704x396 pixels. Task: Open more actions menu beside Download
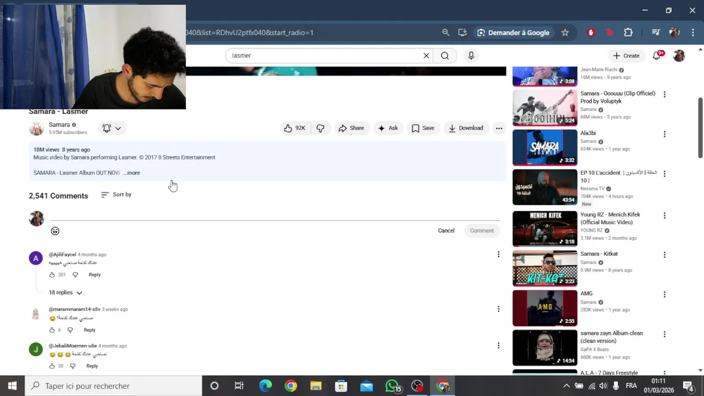pos(499,128)
